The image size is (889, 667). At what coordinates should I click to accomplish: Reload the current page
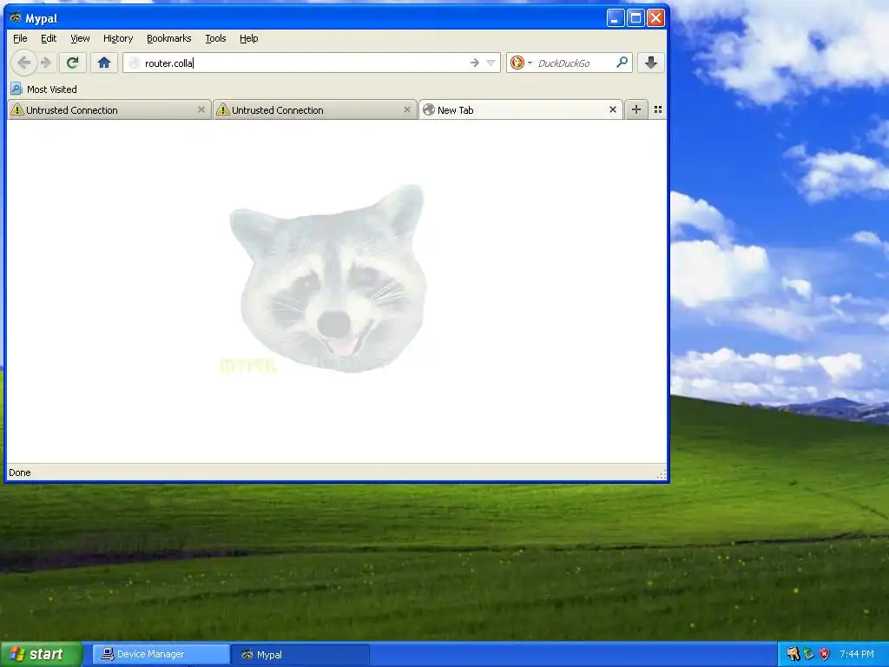(73, 63)
